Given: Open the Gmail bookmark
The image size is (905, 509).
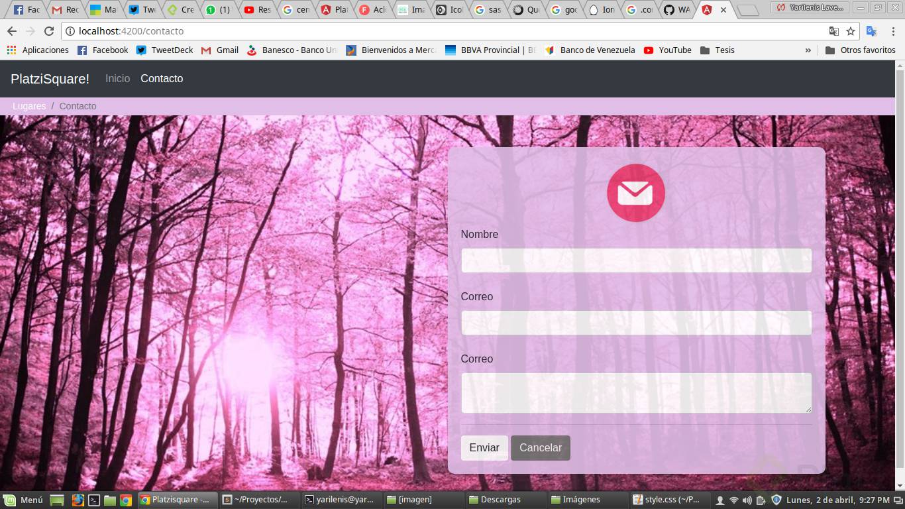Looking at the screenshot, I should click(x=219, y=50).
